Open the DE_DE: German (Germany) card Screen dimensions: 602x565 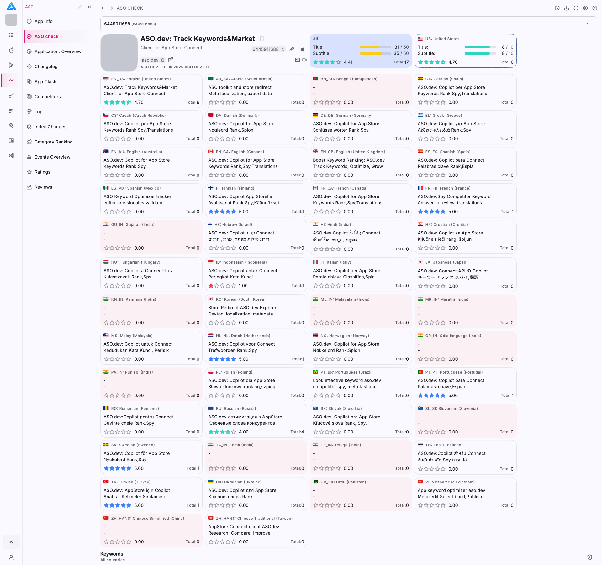361,127
